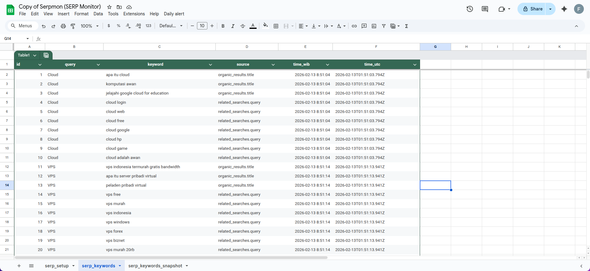Click the font size input field

point(202,26)
